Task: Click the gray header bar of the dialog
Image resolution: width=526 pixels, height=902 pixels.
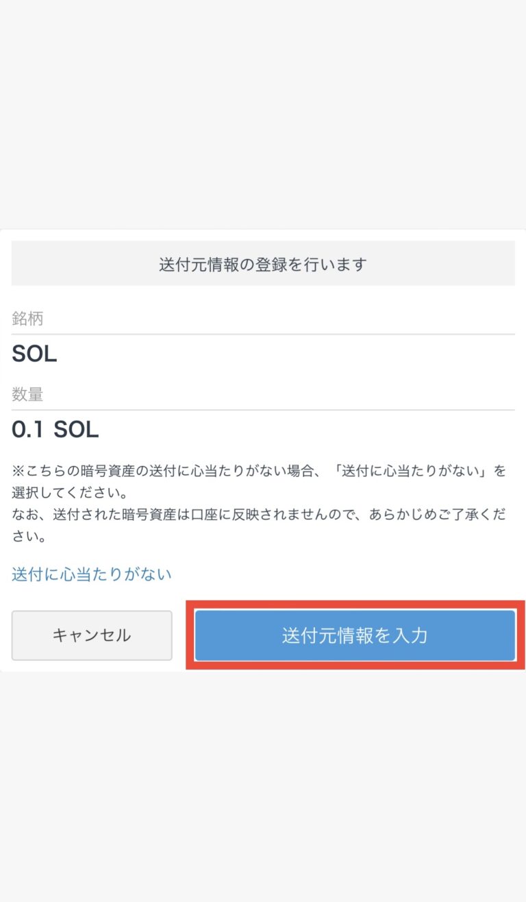Action: point(263,263)
